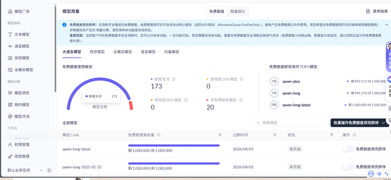
Task: Click qwen-long-2025-01-25 quota progress bar
Action: pyautogui.click(x=174, y=163)
